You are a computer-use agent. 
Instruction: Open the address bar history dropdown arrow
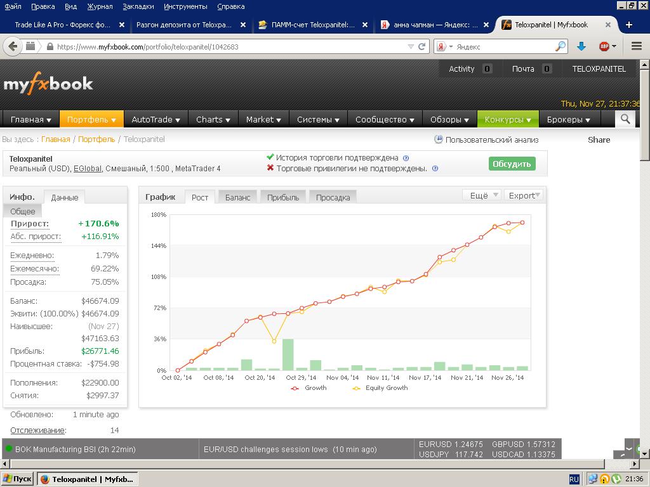411,46
